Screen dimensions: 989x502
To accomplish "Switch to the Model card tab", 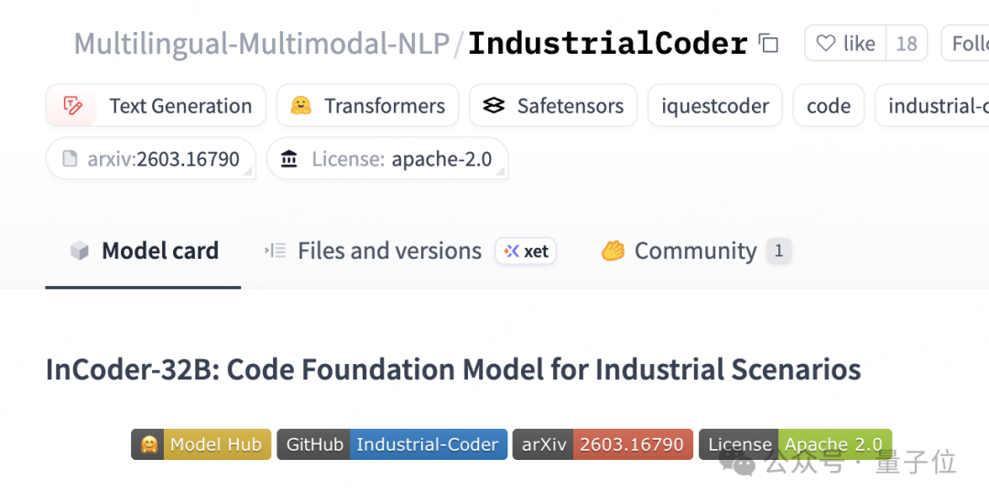I will point(143,251).
